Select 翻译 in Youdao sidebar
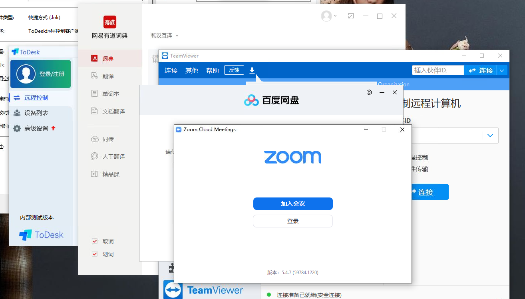 tap(108, 76)
